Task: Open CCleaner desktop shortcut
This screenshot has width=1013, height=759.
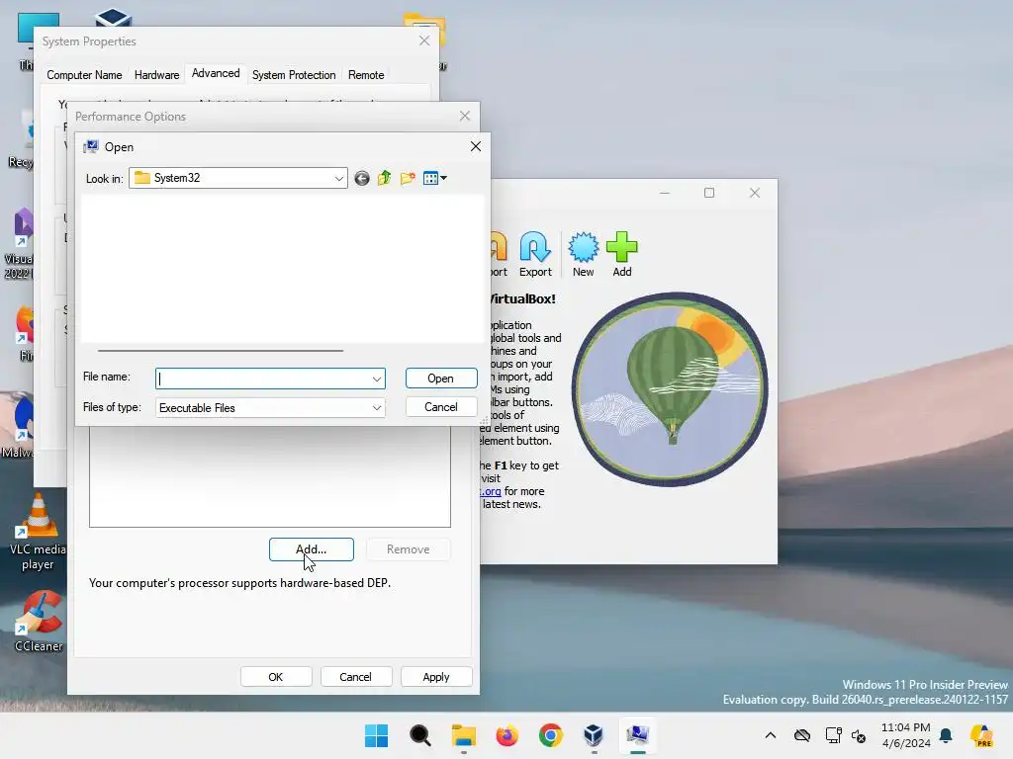Action: (x=39, y=621)
